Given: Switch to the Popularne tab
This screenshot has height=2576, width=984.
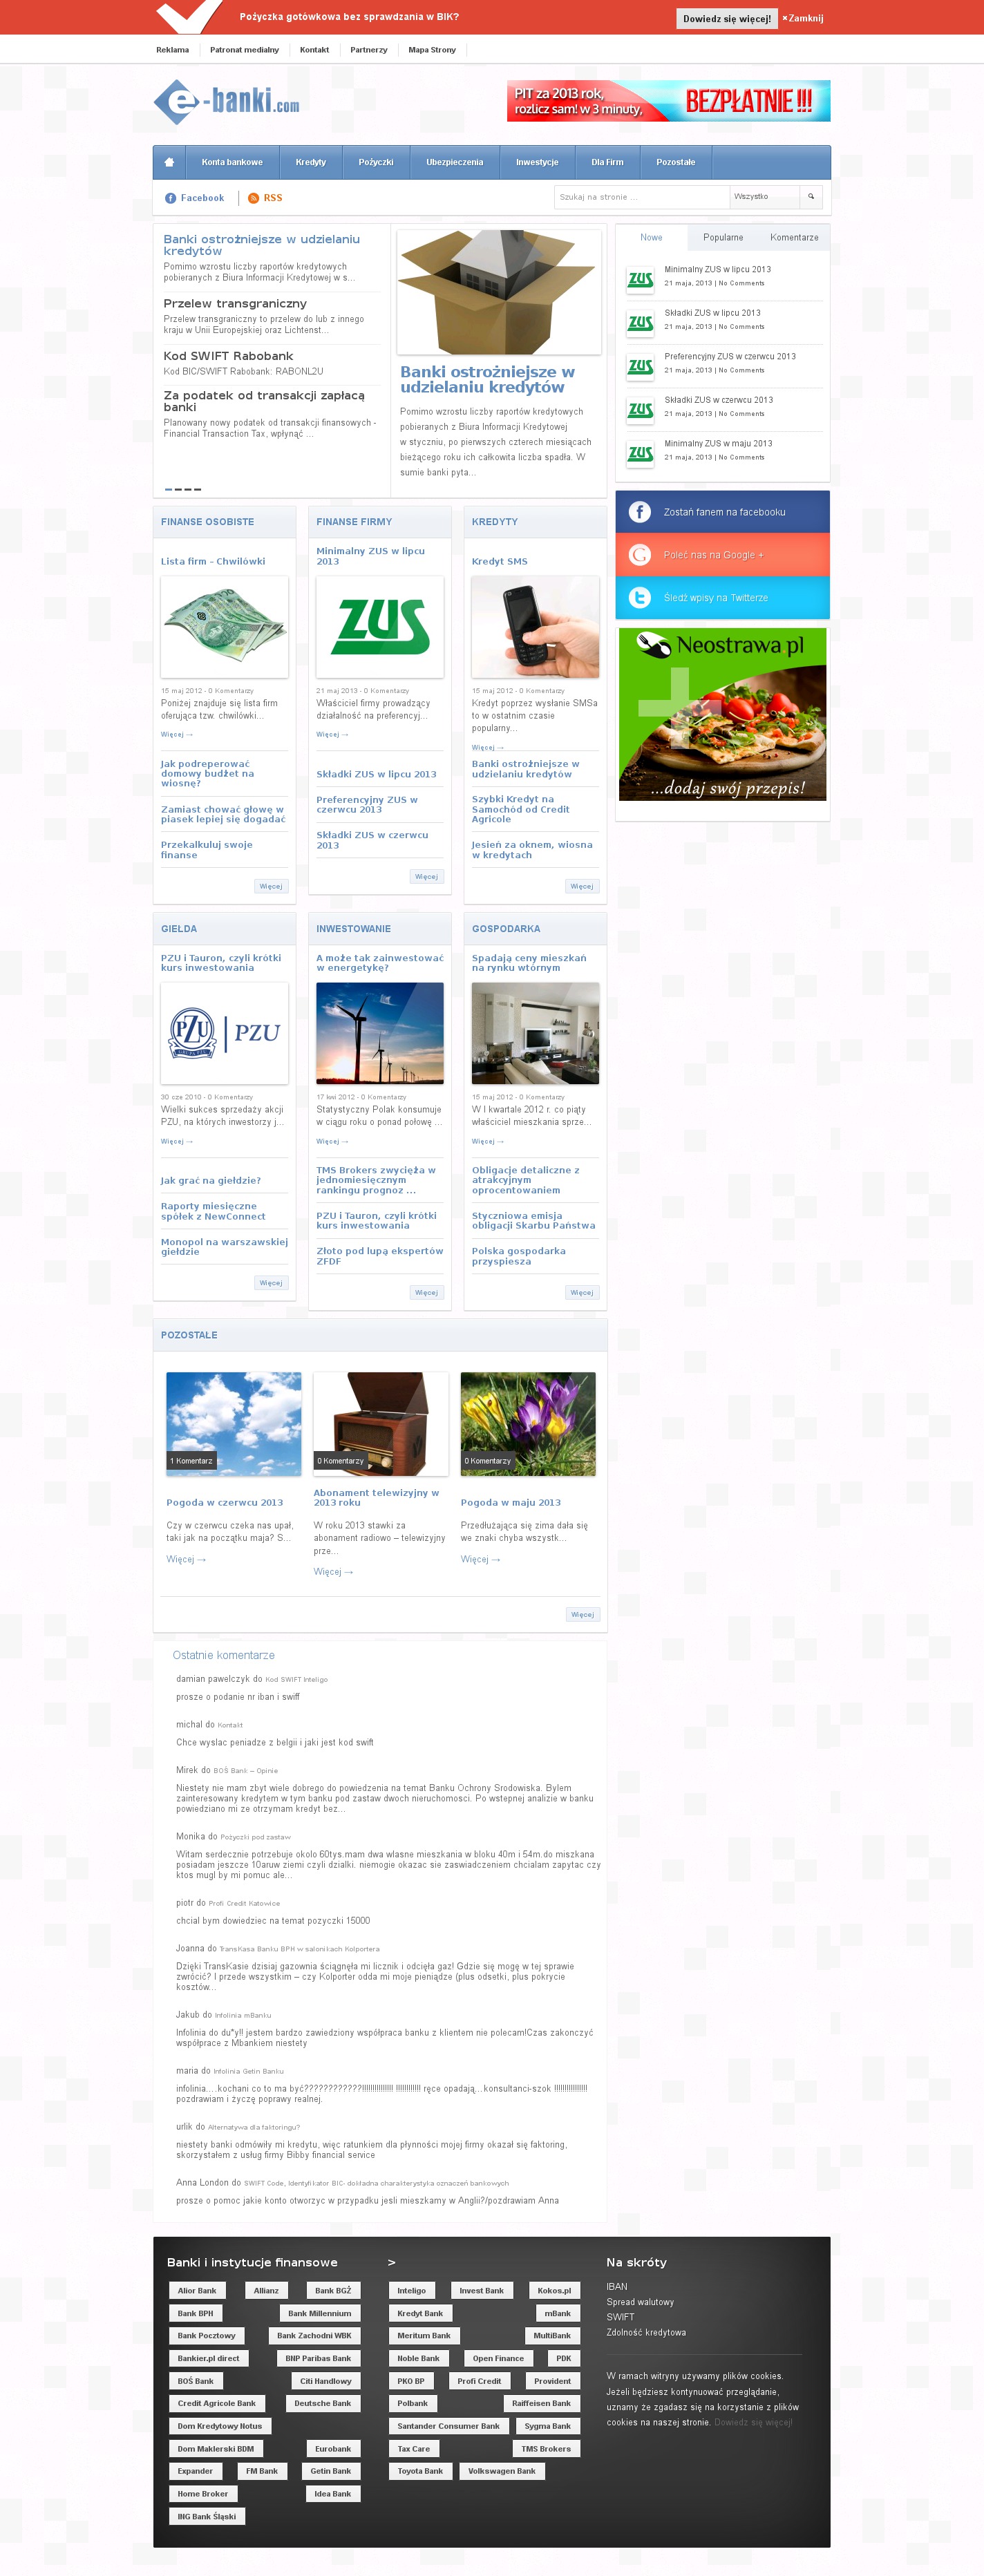Looking at the screenshot, I should click(x=723, y=237).
